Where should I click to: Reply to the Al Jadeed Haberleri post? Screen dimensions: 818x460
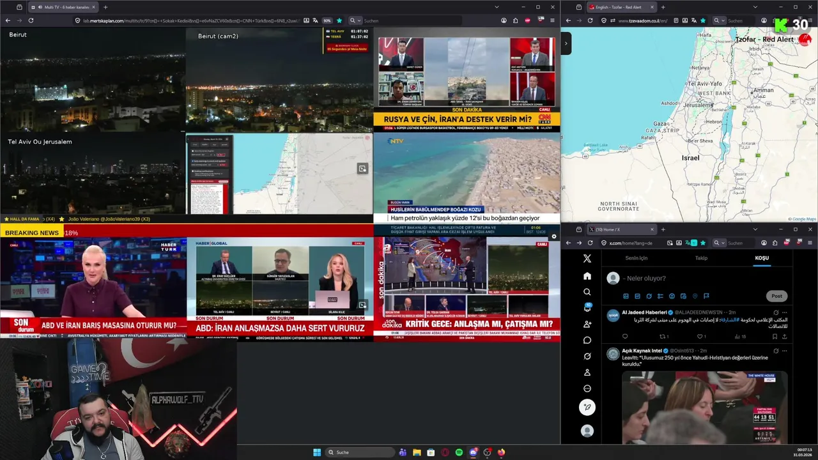625,337
